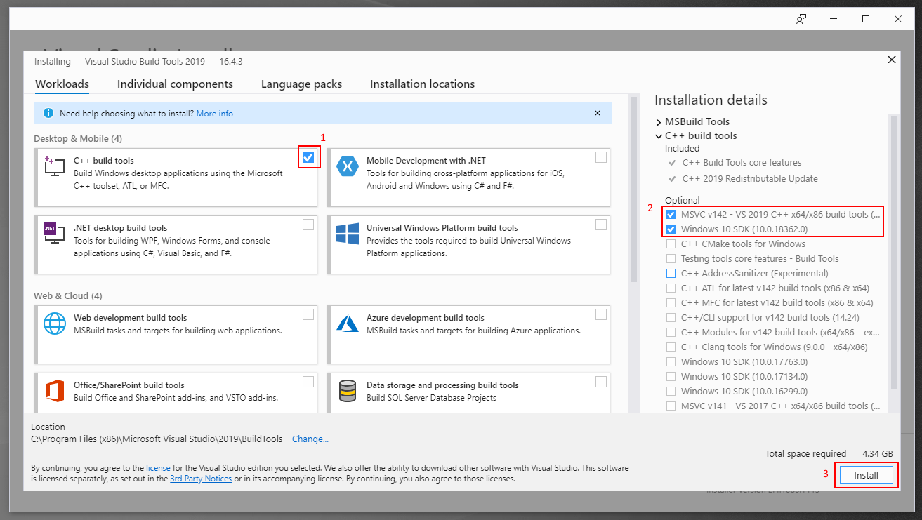
Task: Click the C++ build tools workload icon
Action: [55, 167]
